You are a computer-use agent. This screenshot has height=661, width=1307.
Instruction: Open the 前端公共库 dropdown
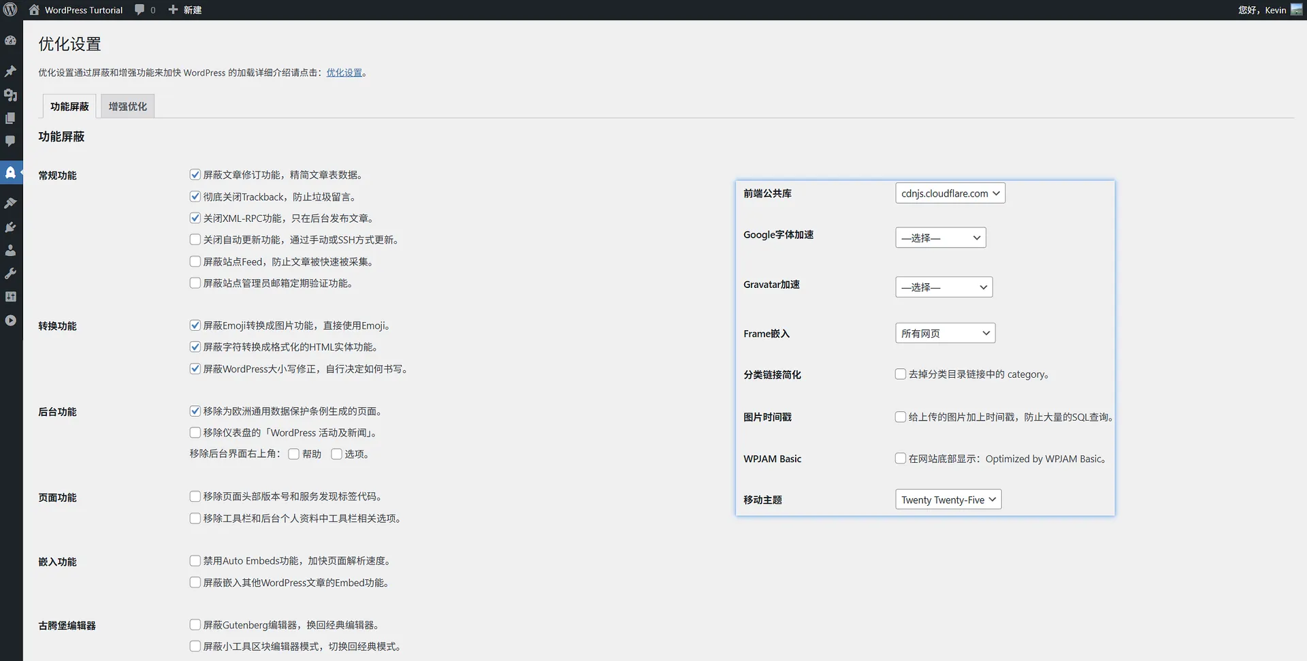[x=950, y=193]
